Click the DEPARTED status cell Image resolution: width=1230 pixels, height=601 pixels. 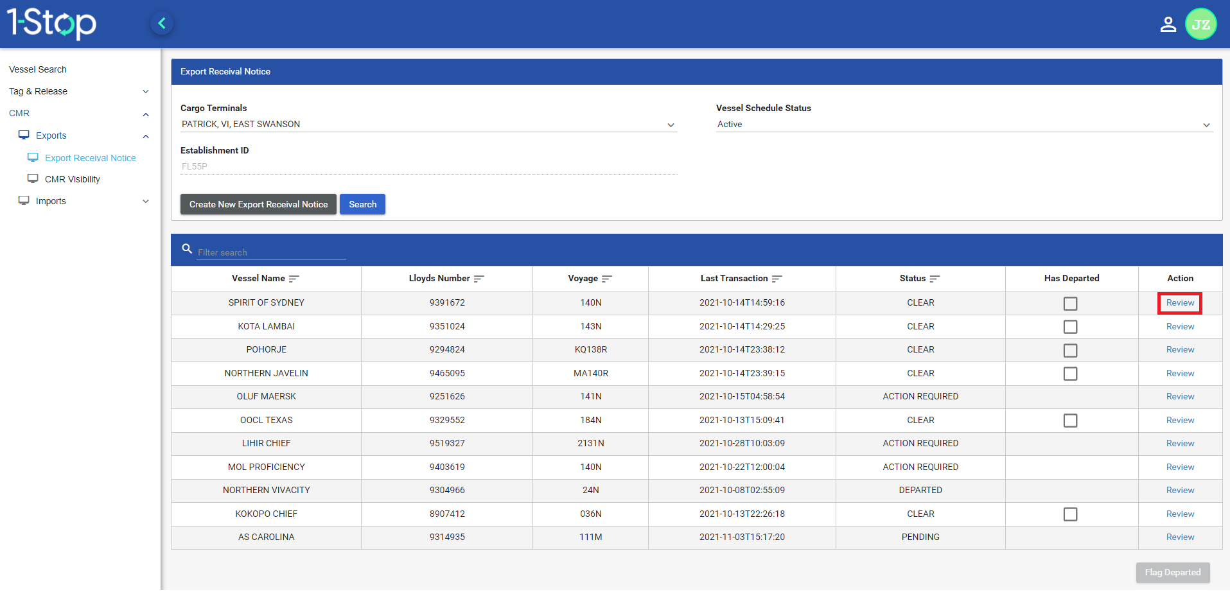[920, 490]
